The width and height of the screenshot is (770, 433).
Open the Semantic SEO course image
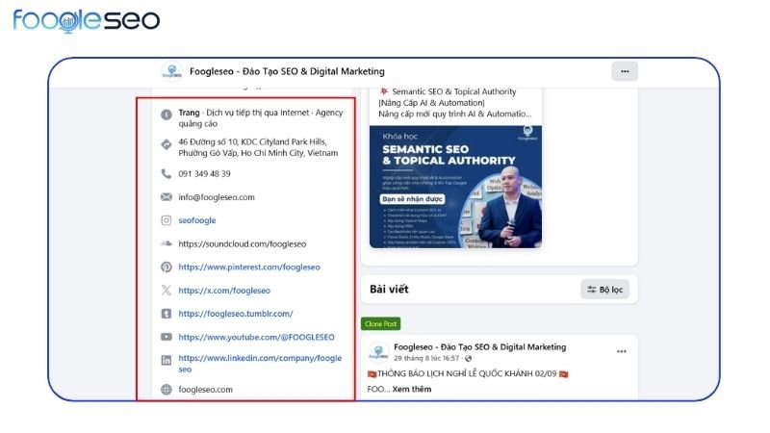(455, 187)
